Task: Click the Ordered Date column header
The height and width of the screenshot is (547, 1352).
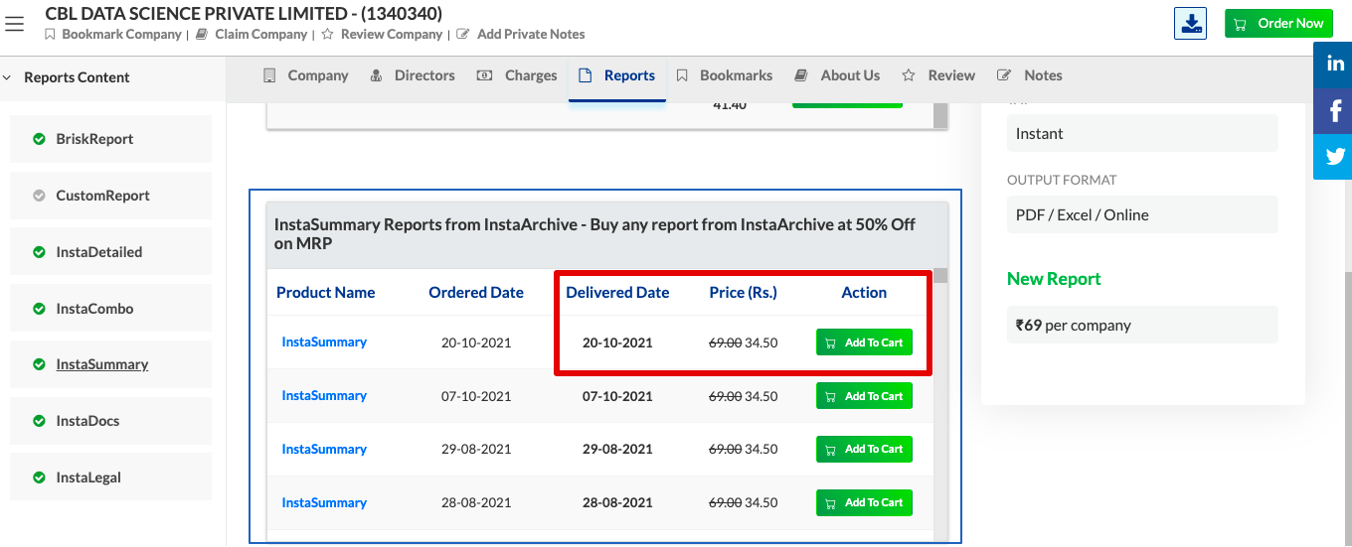Action: click(x=476, y=292)
